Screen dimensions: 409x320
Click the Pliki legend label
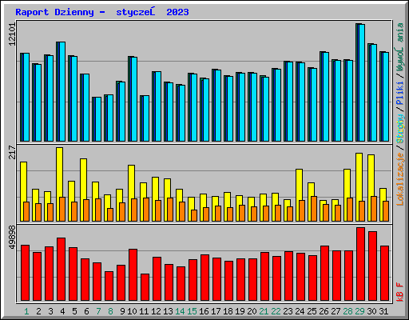pos(400,94)
